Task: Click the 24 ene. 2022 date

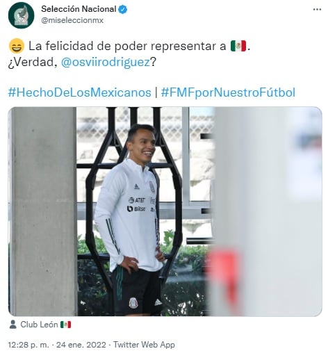Action: (81, 345)
